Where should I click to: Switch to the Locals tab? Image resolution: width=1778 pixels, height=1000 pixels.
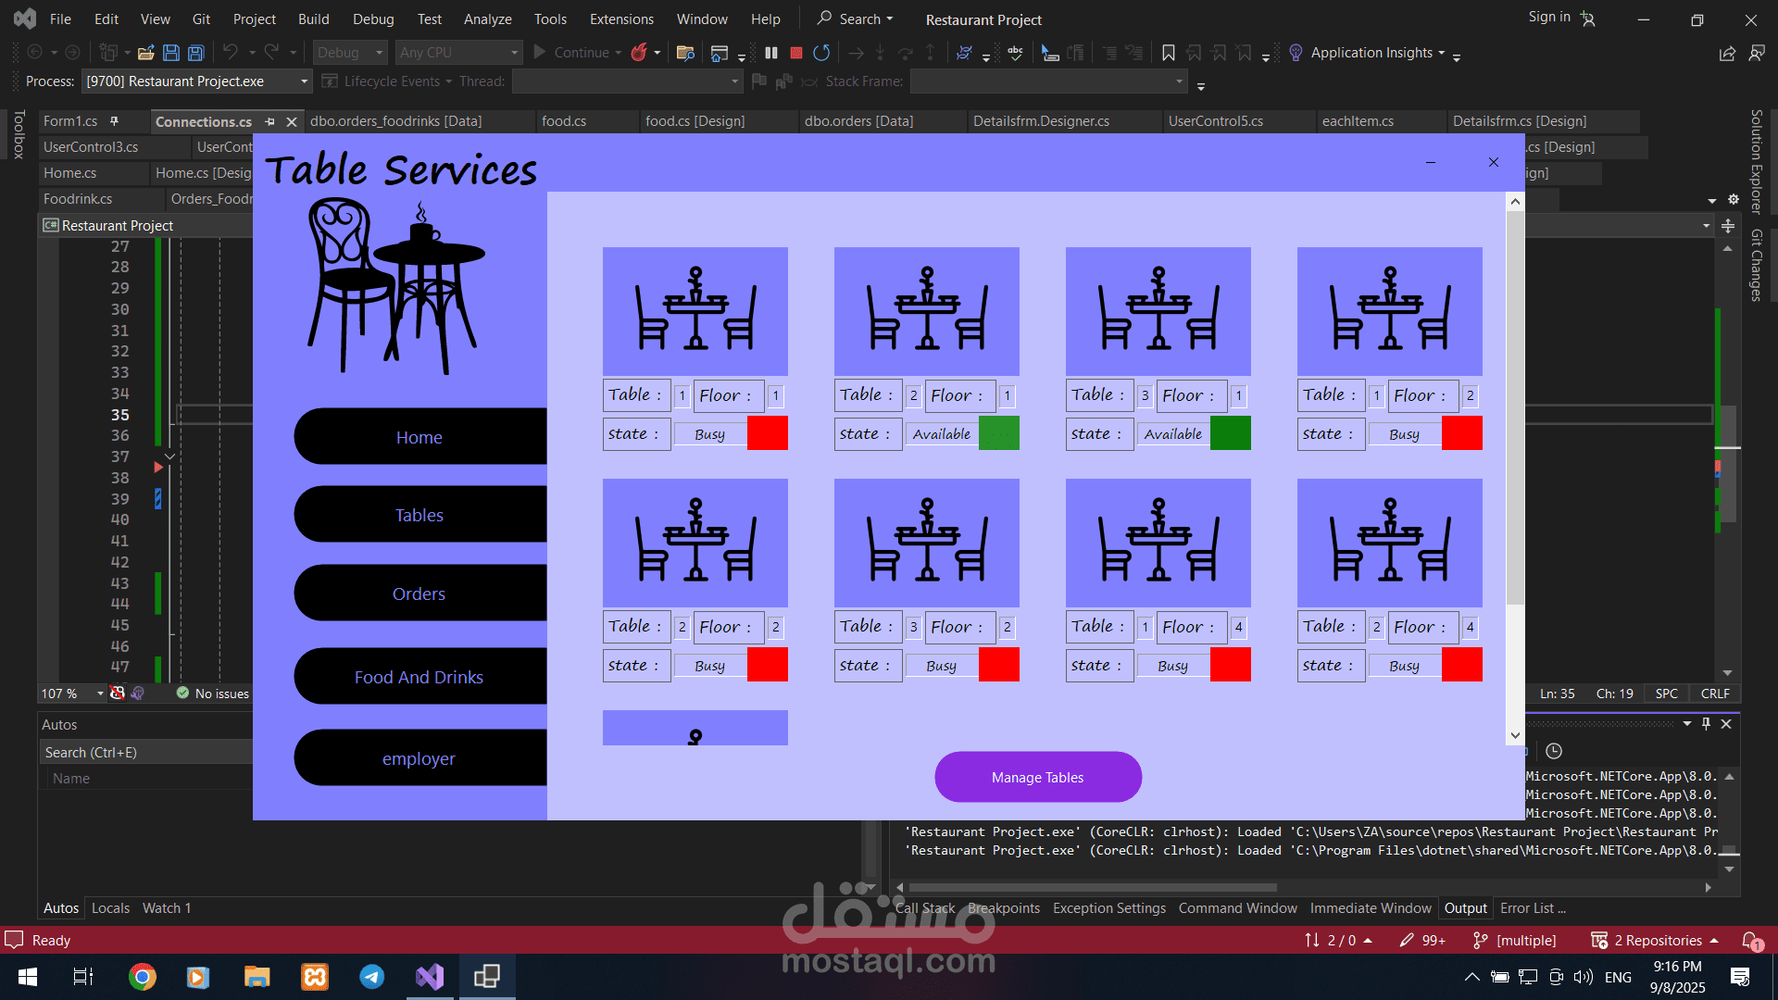click(x=110, y=908)
